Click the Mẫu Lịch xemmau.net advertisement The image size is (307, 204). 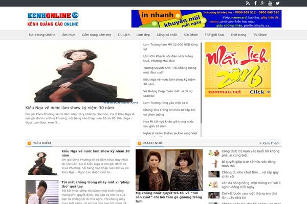[x=238, y=70]
